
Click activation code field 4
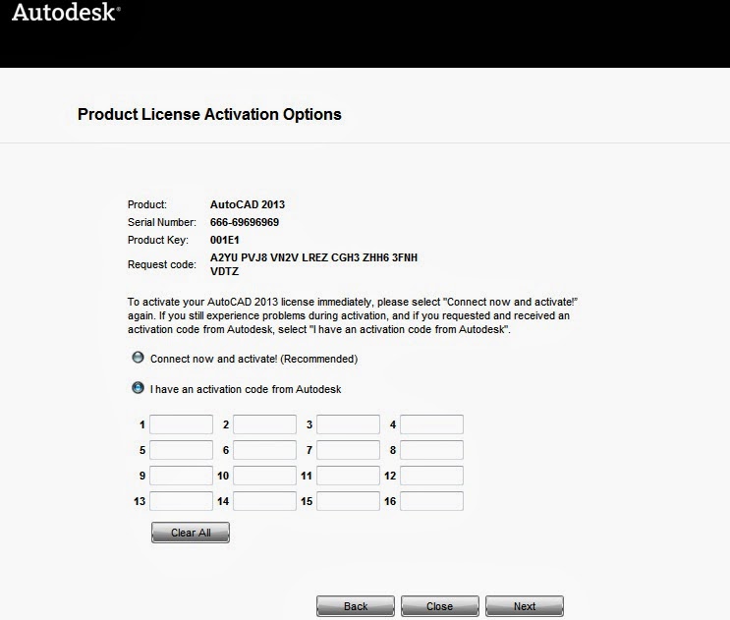click(431, 424)
